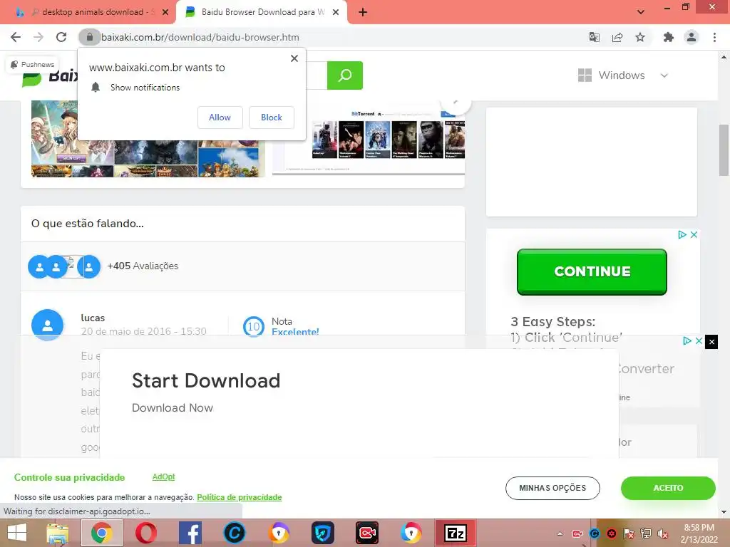
Task: Launch Opera from the taskbar
Action: coord(145,533)
